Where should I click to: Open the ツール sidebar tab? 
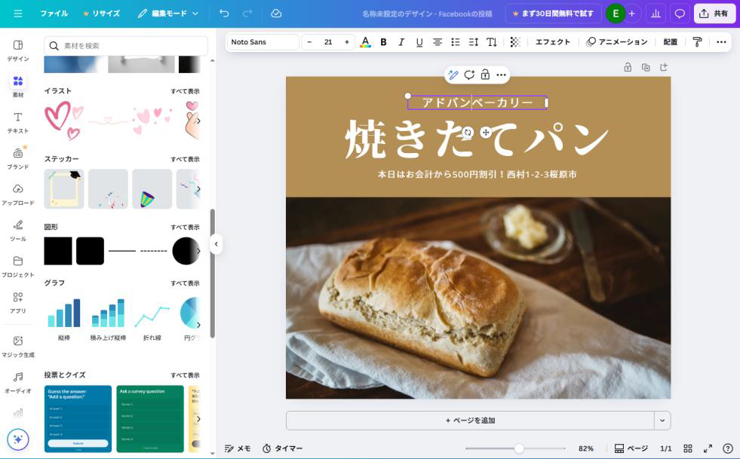pyautogui.click(x=18, y=231)
